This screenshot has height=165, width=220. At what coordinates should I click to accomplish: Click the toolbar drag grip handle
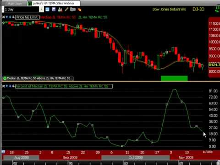[x=3, y=9]
